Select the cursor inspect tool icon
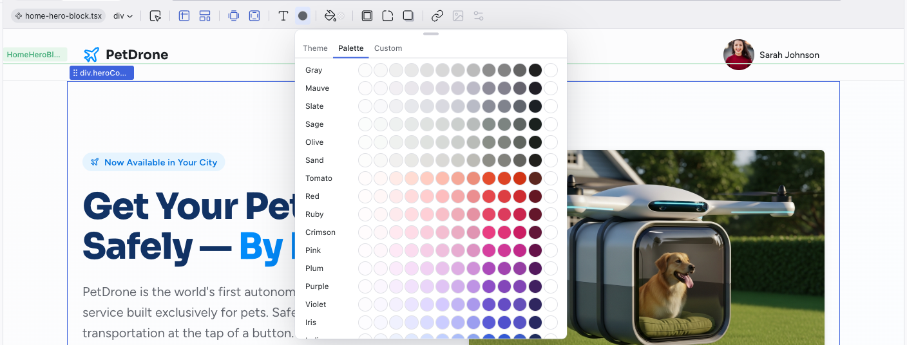 [155, 16]
